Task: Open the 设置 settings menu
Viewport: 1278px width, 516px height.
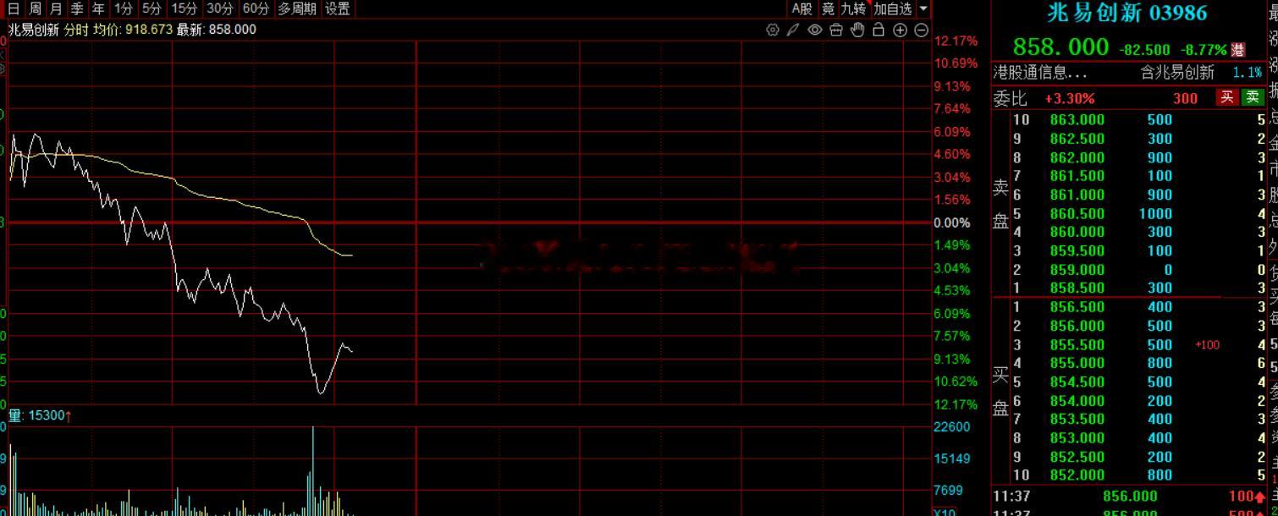Action: click(337, 8)
